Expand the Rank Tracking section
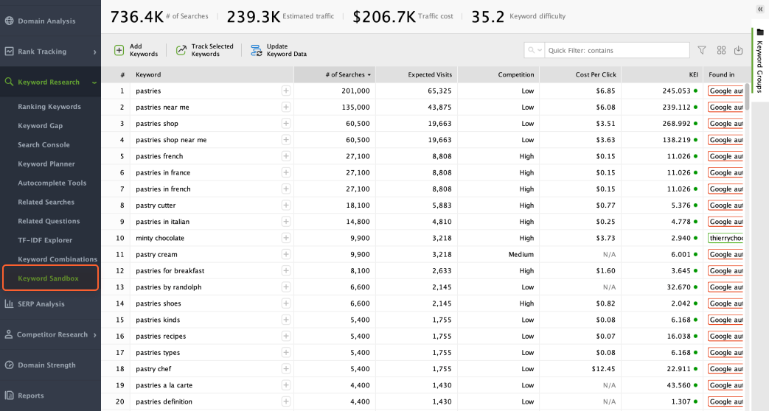 pos(95,52)
